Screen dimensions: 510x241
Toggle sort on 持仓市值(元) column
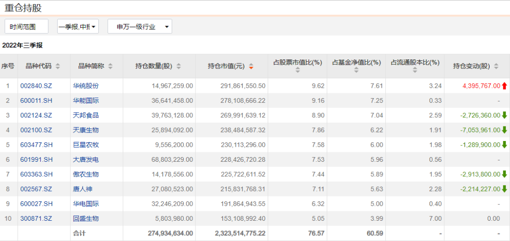click(251, 66)
